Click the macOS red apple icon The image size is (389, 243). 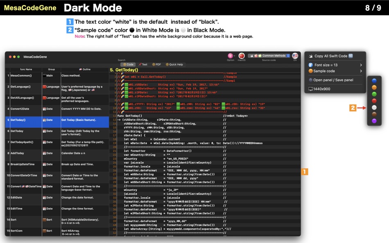tap(242, 56)
